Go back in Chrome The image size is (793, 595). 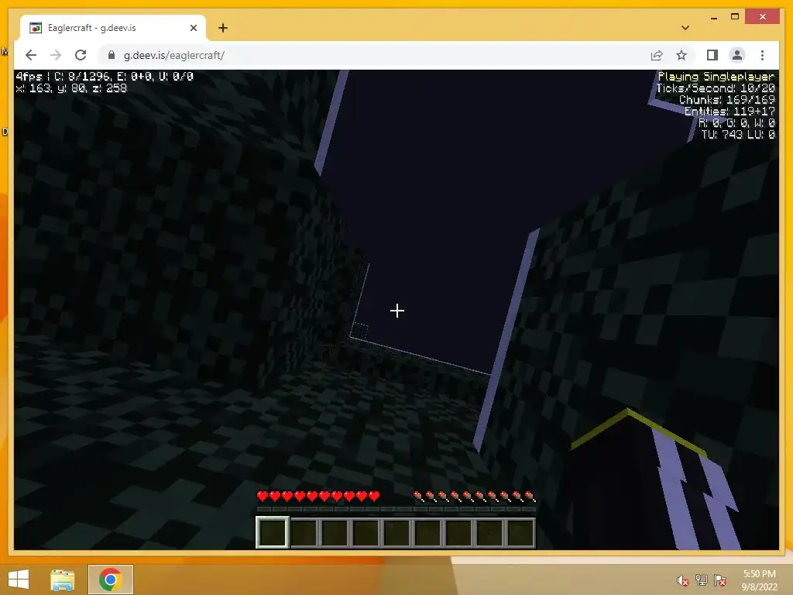click(x=31, y=55)
